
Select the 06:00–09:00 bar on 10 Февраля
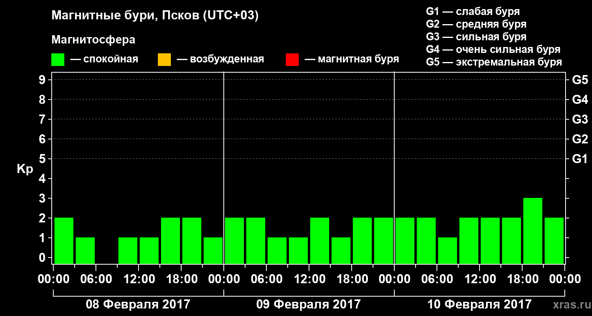click(448, 250)
